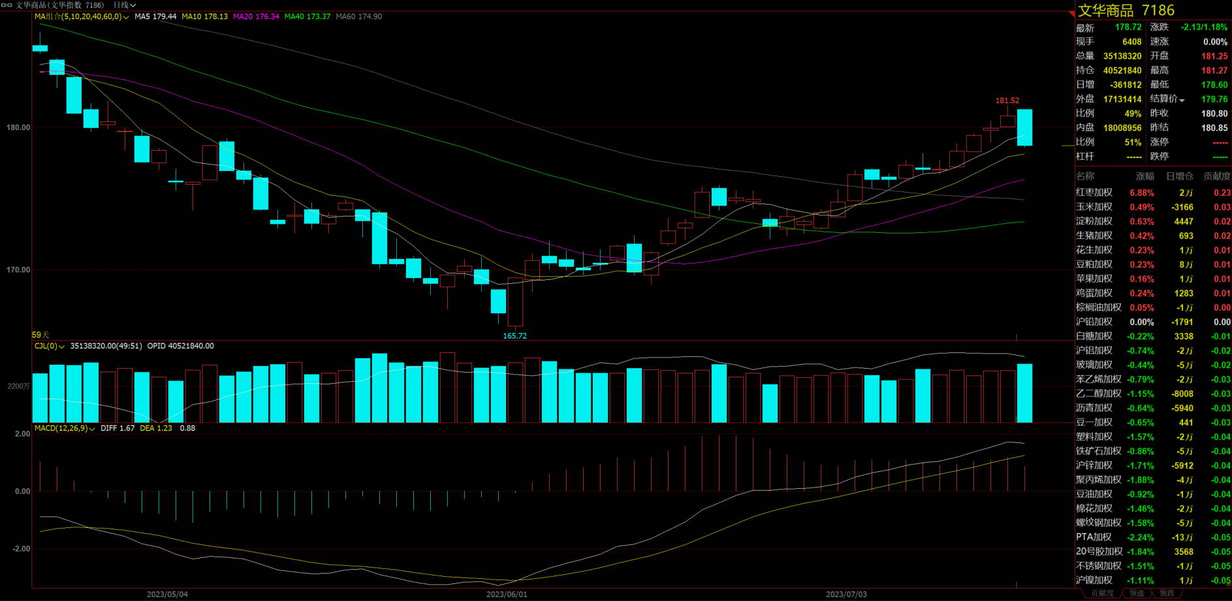1232x601 pixels.
Task: Select the 铁矿石加权 row
Action: 1153,452
